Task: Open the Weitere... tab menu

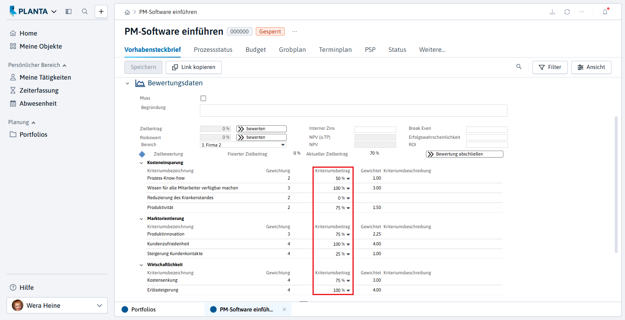Action: 432,50
